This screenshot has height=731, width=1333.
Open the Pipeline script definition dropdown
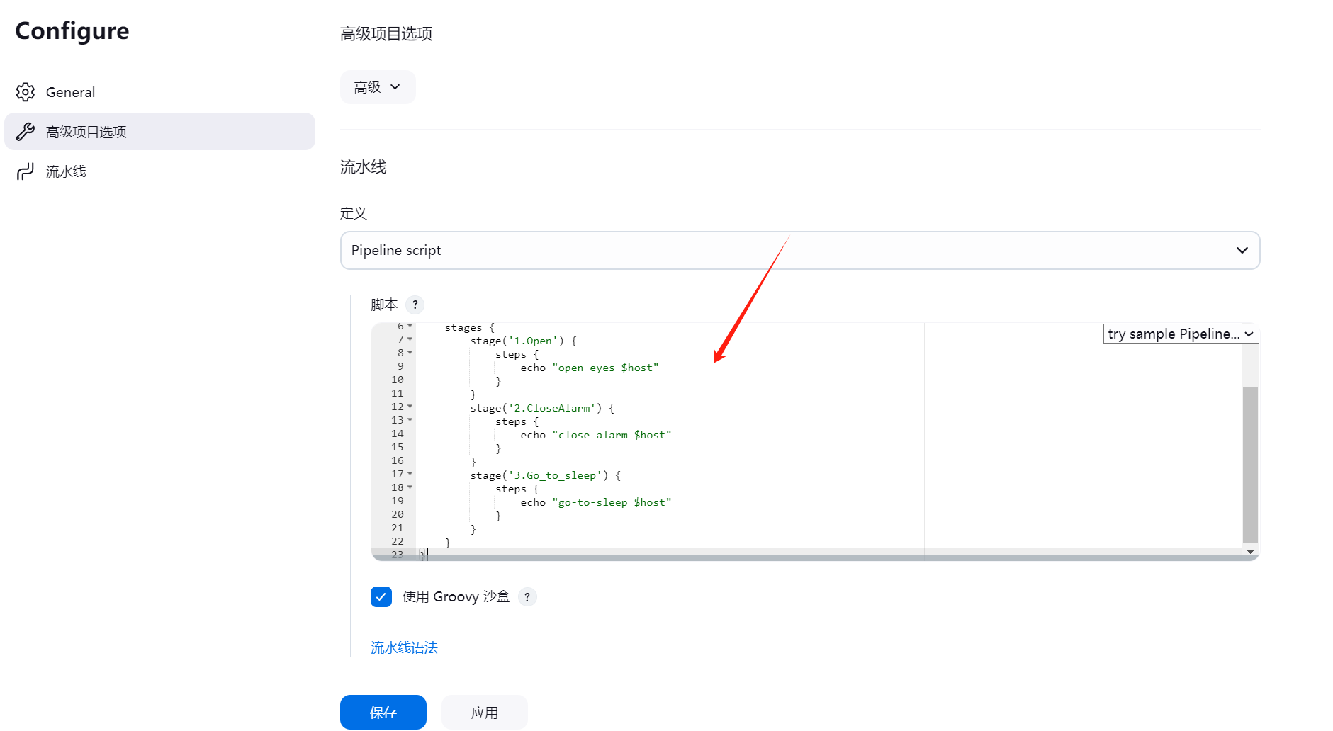(x=800, y=251)
